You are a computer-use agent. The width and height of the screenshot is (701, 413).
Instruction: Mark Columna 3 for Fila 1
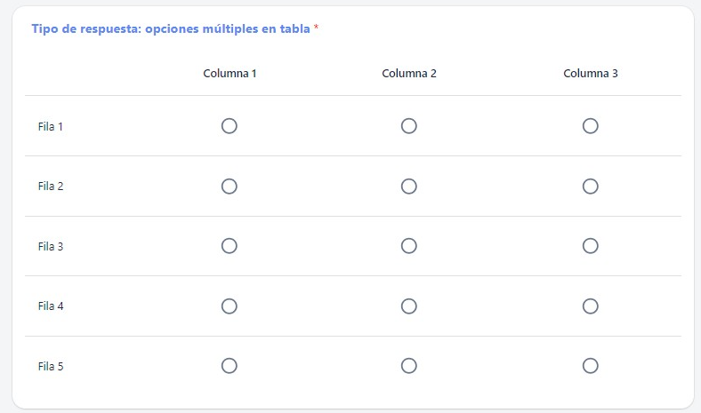pyautogui.click(x=590, y=126)
